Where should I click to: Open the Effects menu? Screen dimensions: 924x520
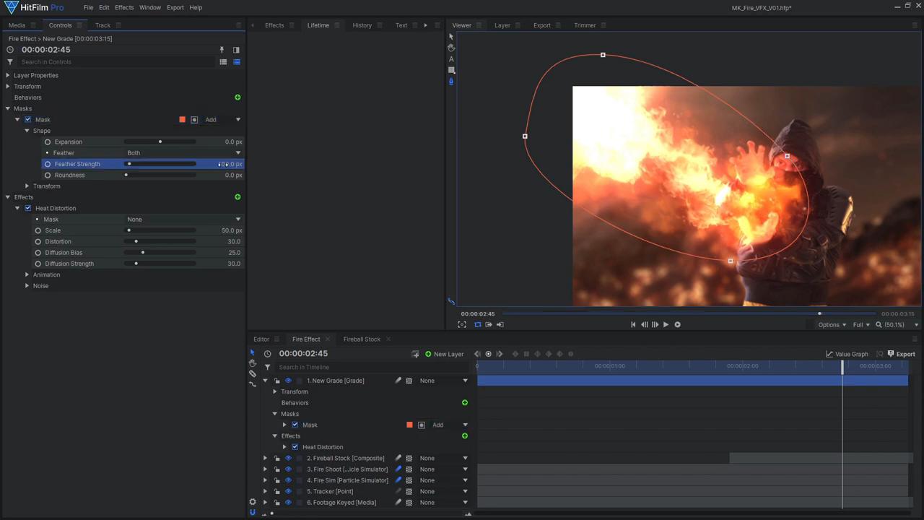(124, 7)
